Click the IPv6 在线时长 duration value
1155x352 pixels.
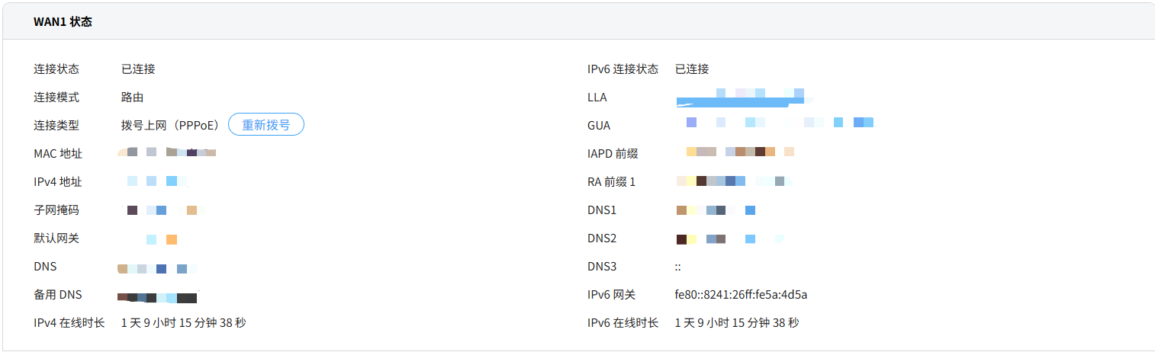tap(736, 323)
